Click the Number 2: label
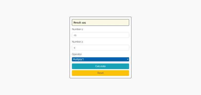 coord(78,42)
